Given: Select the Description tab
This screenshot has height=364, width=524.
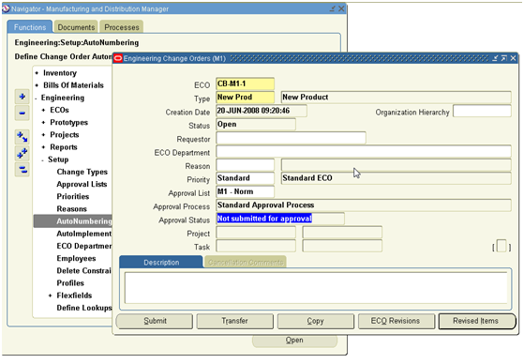Looking at the screenshot, I should coord(161,263).
